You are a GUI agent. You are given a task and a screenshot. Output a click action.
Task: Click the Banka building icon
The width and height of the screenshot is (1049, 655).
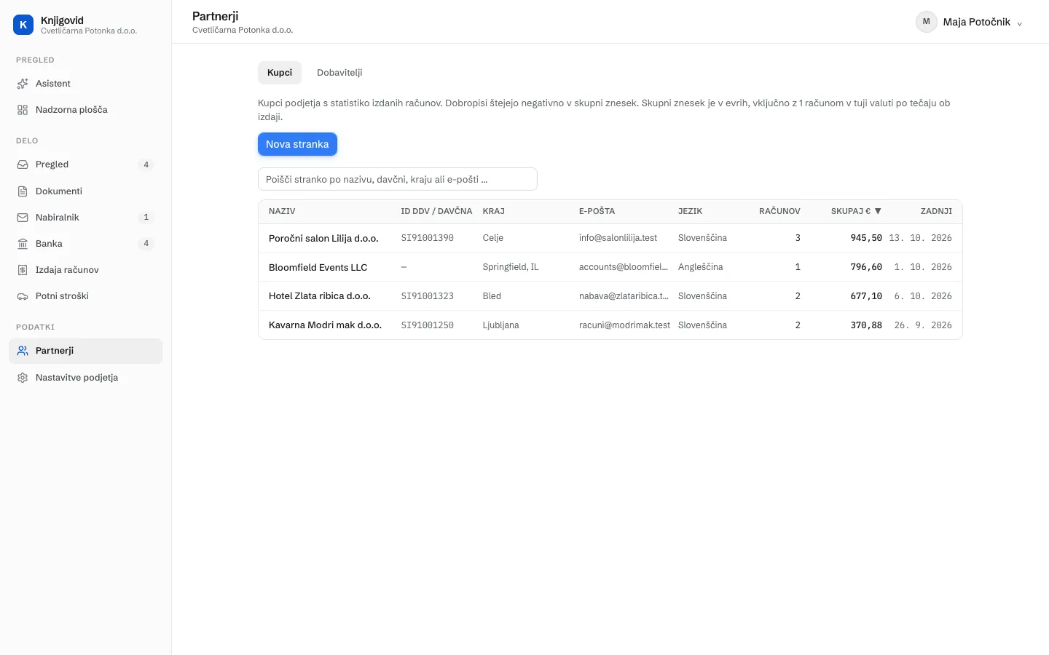click(x=23, y=244)
